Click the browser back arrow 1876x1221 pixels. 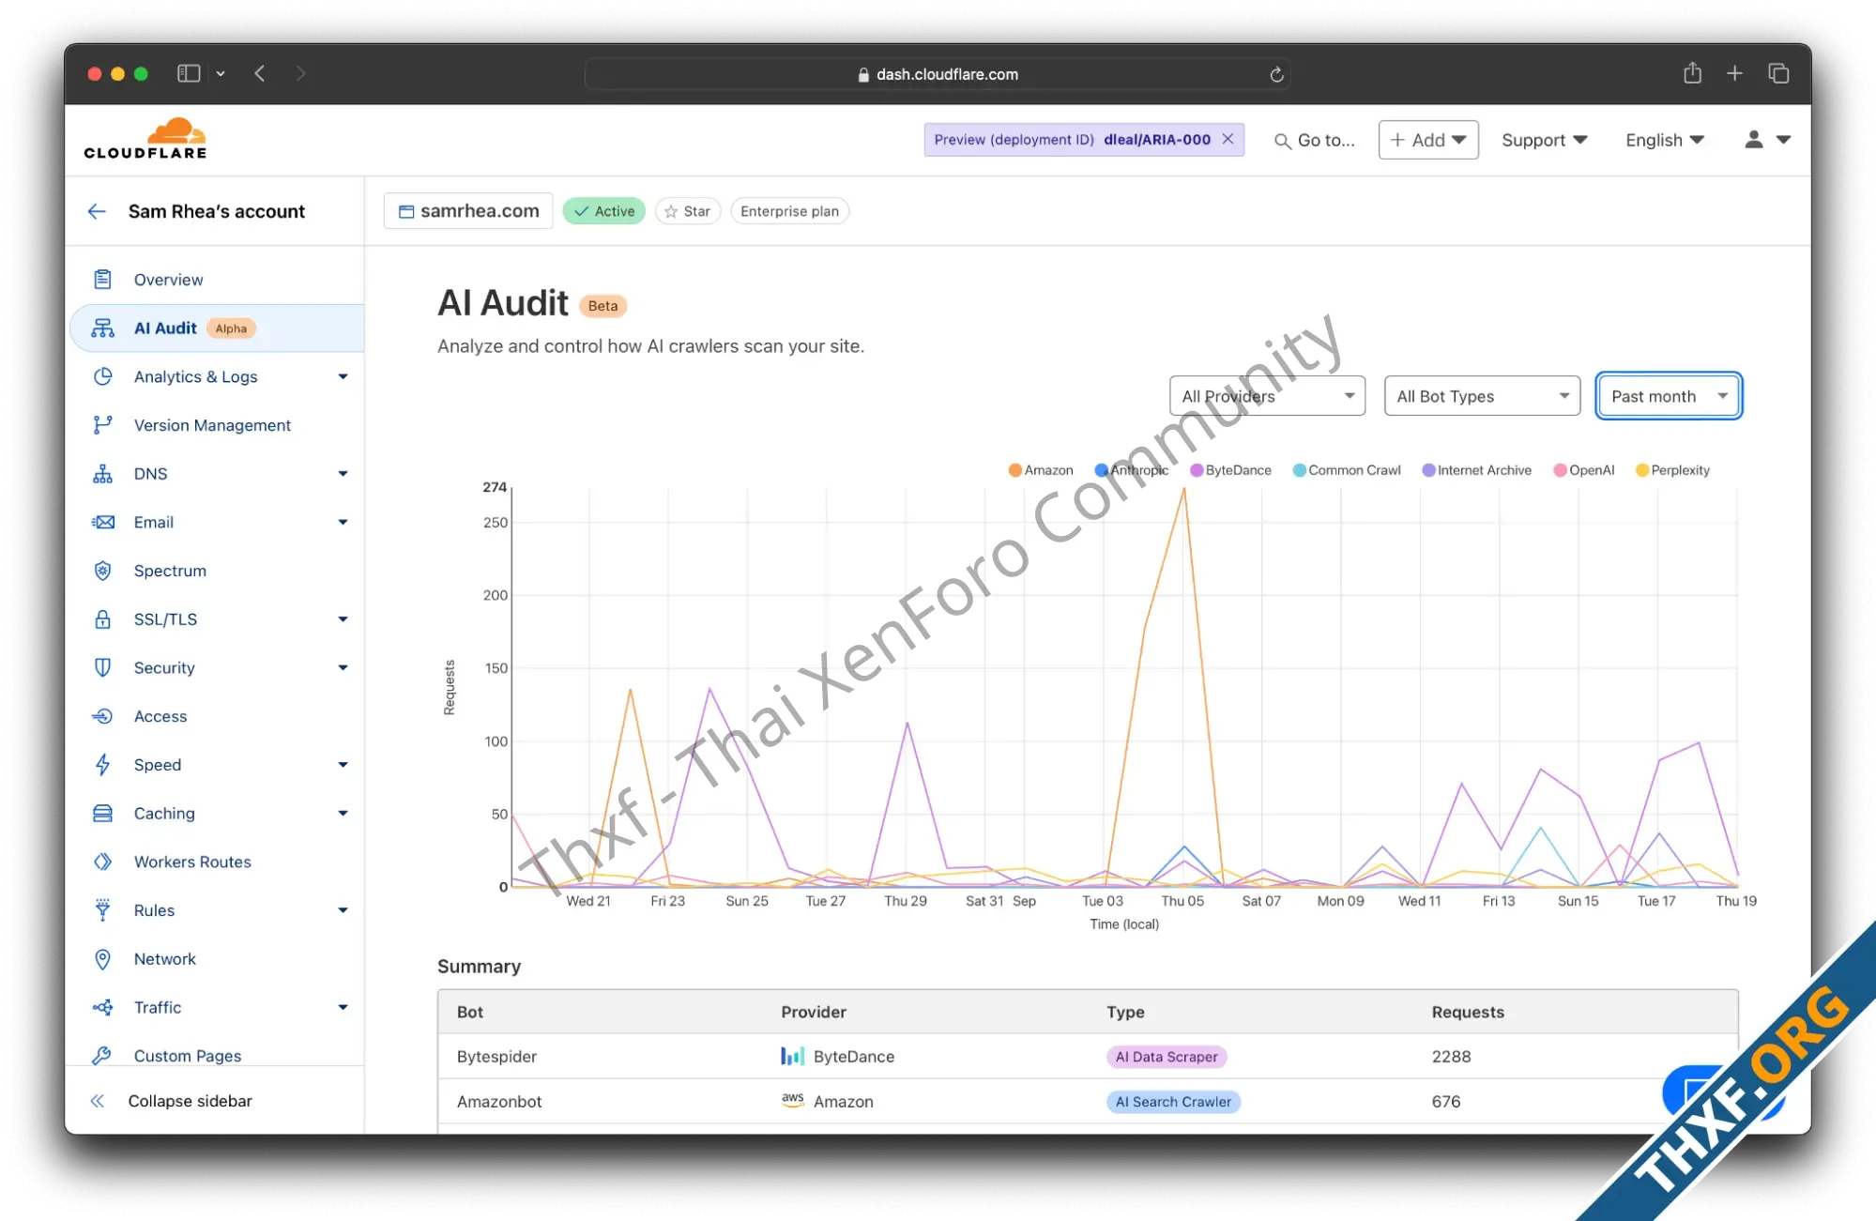click(x=260, y=73)
